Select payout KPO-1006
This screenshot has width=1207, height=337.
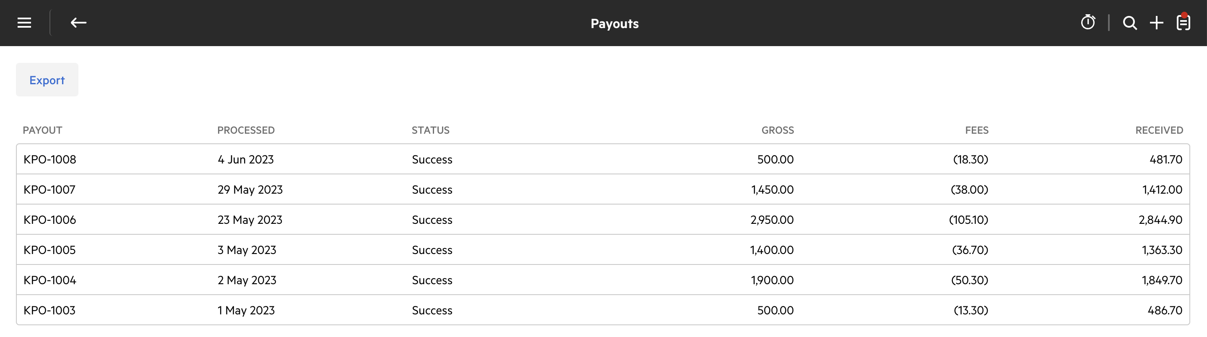pos(49,220)
